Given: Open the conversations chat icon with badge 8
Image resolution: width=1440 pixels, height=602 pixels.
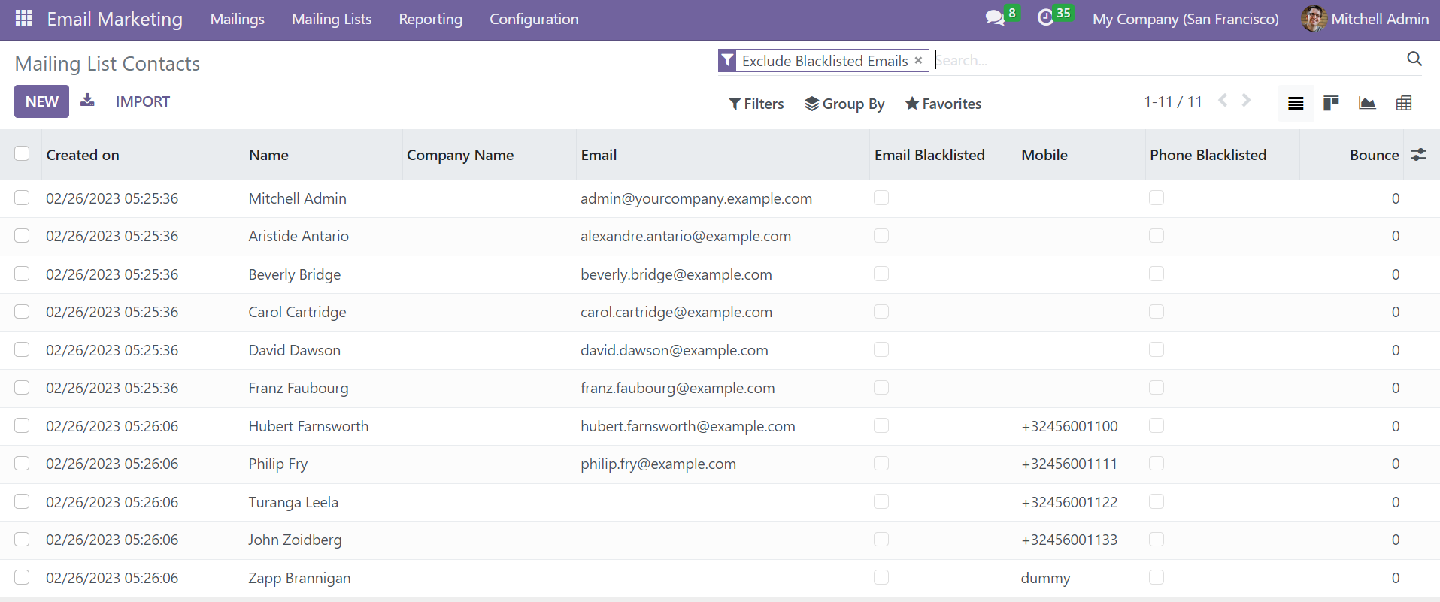Looking at the screenshot, I should click(995, 18).
